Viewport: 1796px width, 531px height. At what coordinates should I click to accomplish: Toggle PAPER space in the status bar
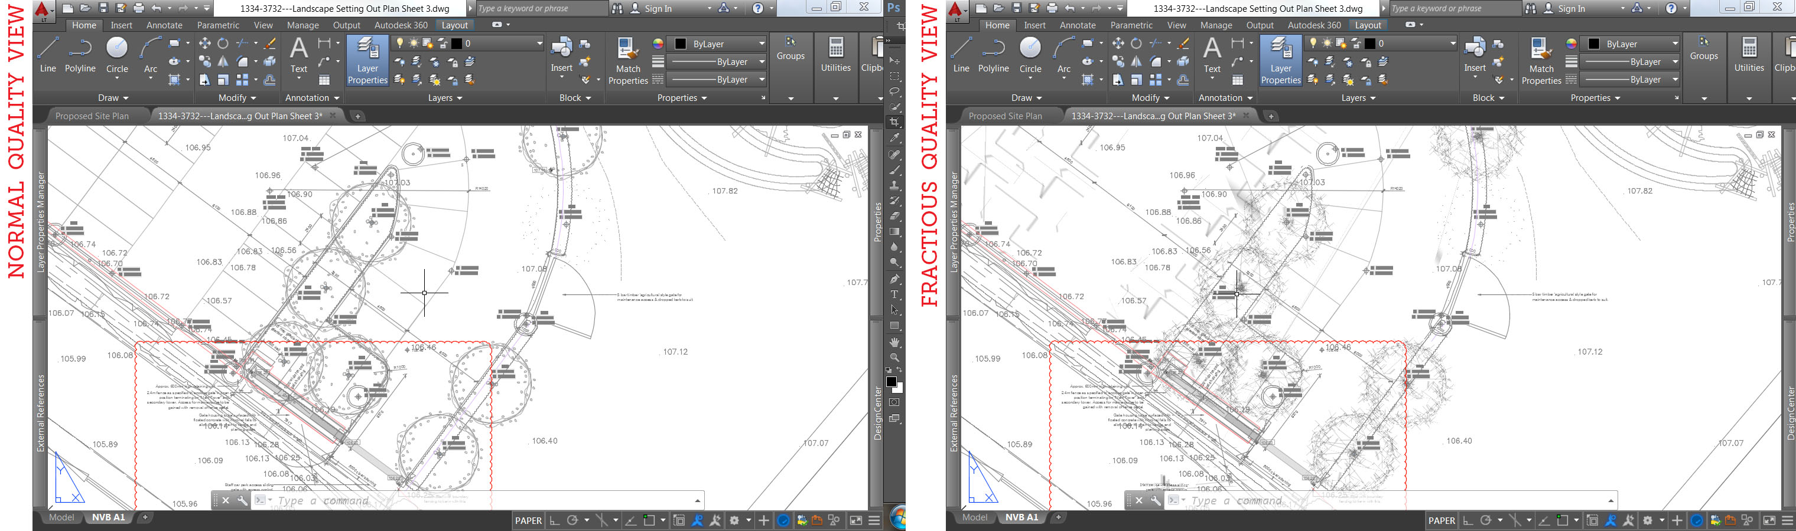click(x=529, y=520)
